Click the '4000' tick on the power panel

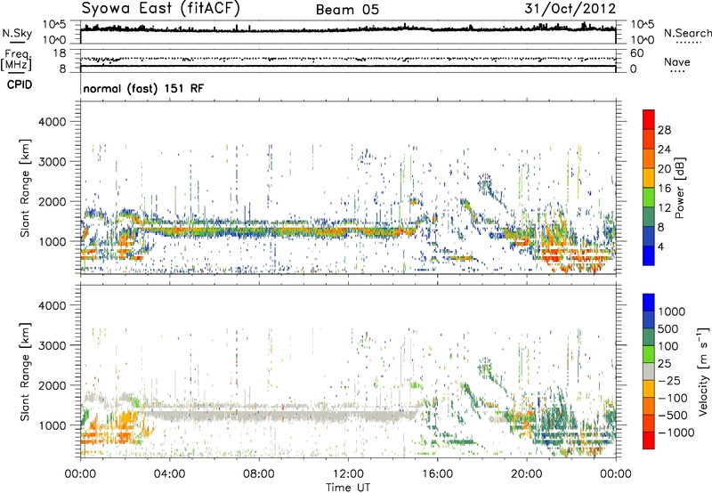click(52, 122)
